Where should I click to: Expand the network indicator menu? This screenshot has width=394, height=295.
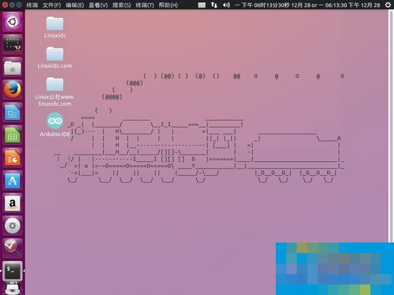[x=215, y=5]
